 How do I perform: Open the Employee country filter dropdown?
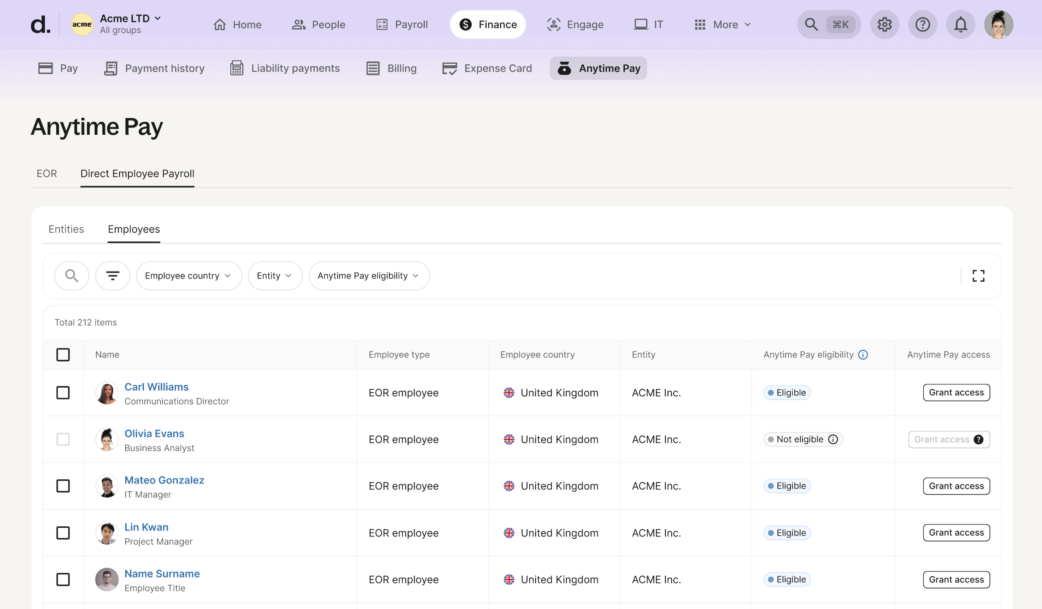pos(188,275)
